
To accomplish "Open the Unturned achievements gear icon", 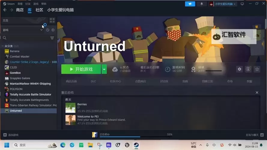I will click(193, 69).
